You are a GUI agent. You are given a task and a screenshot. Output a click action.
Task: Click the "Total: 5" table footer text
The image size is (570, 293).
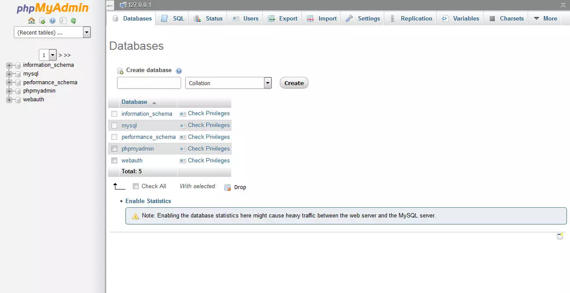(132, 172)
